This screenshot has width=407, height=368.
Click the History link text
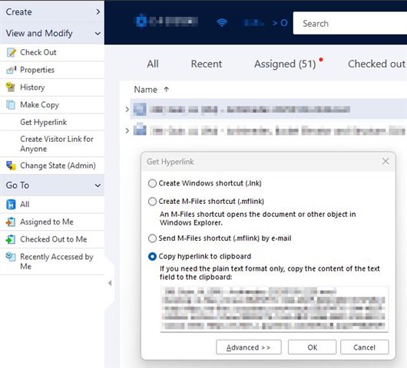32,87
